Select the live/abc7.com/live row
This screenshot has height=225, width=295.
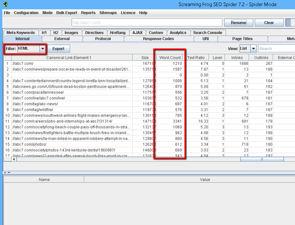149,98
